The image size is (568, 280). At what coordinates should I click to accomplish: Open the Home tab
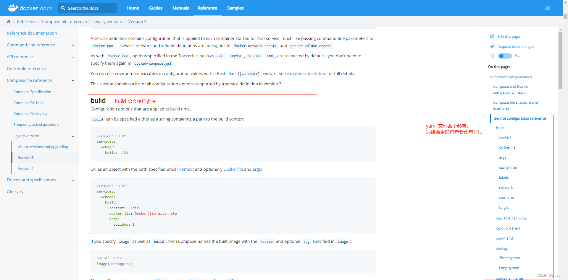pos(133,8)
